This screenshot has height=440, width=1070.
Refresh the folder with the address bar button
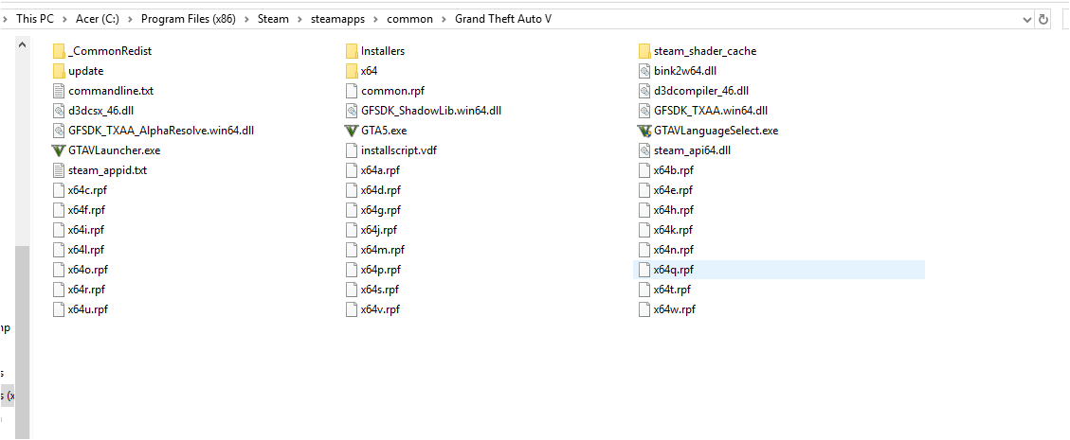[x=1043, y=20]
